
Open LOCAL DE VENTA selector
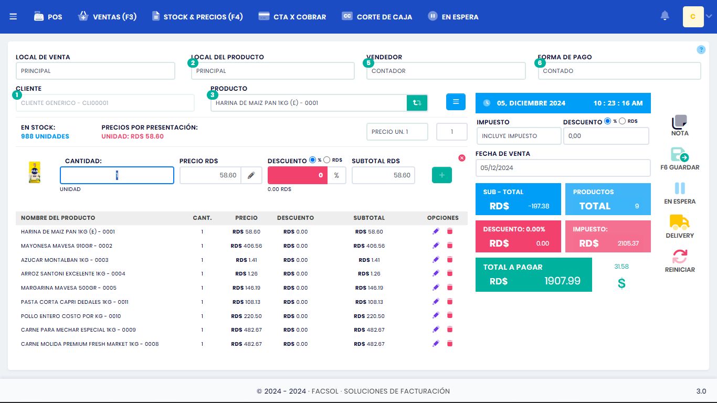pos(95,71)
